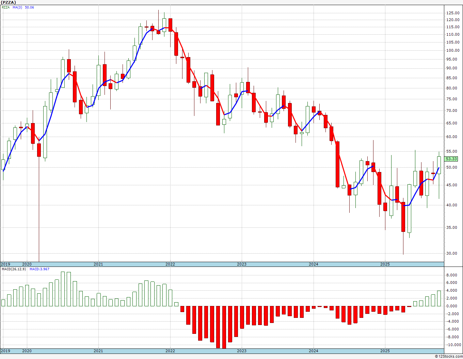Select the 125.00 price axis label

point(452,13)
